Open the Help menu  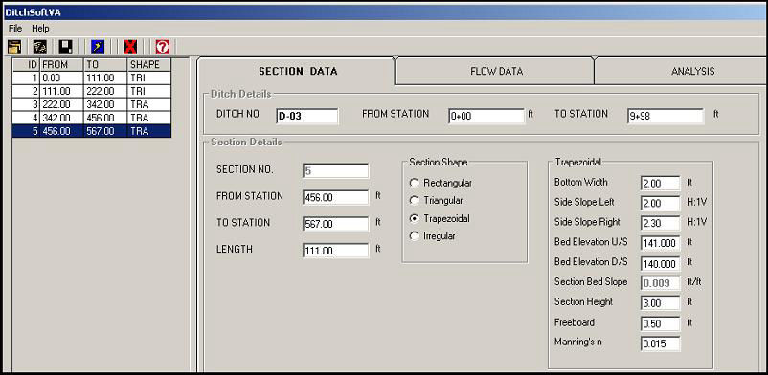[x=40, y=29]
